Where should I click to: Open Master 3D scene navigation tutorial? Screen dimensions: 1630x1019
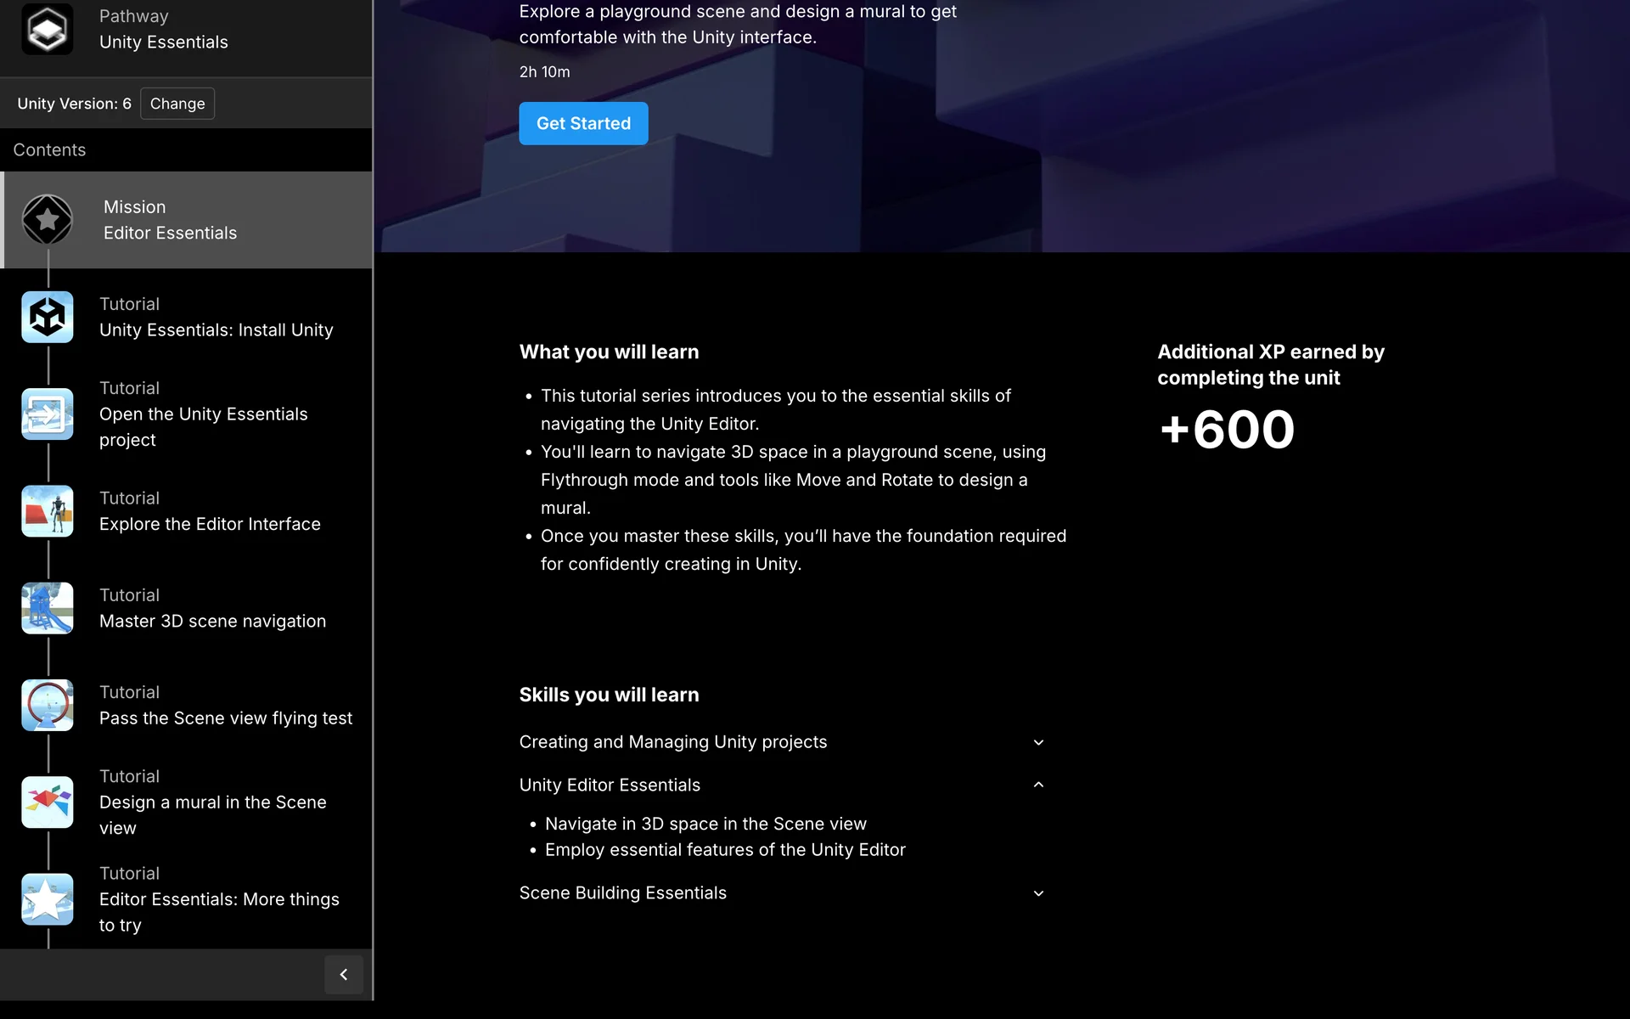click(x=212, y=622)
